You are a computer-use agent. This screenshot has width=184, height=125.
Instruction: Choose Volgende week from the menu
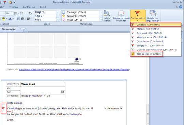[156, 37]
